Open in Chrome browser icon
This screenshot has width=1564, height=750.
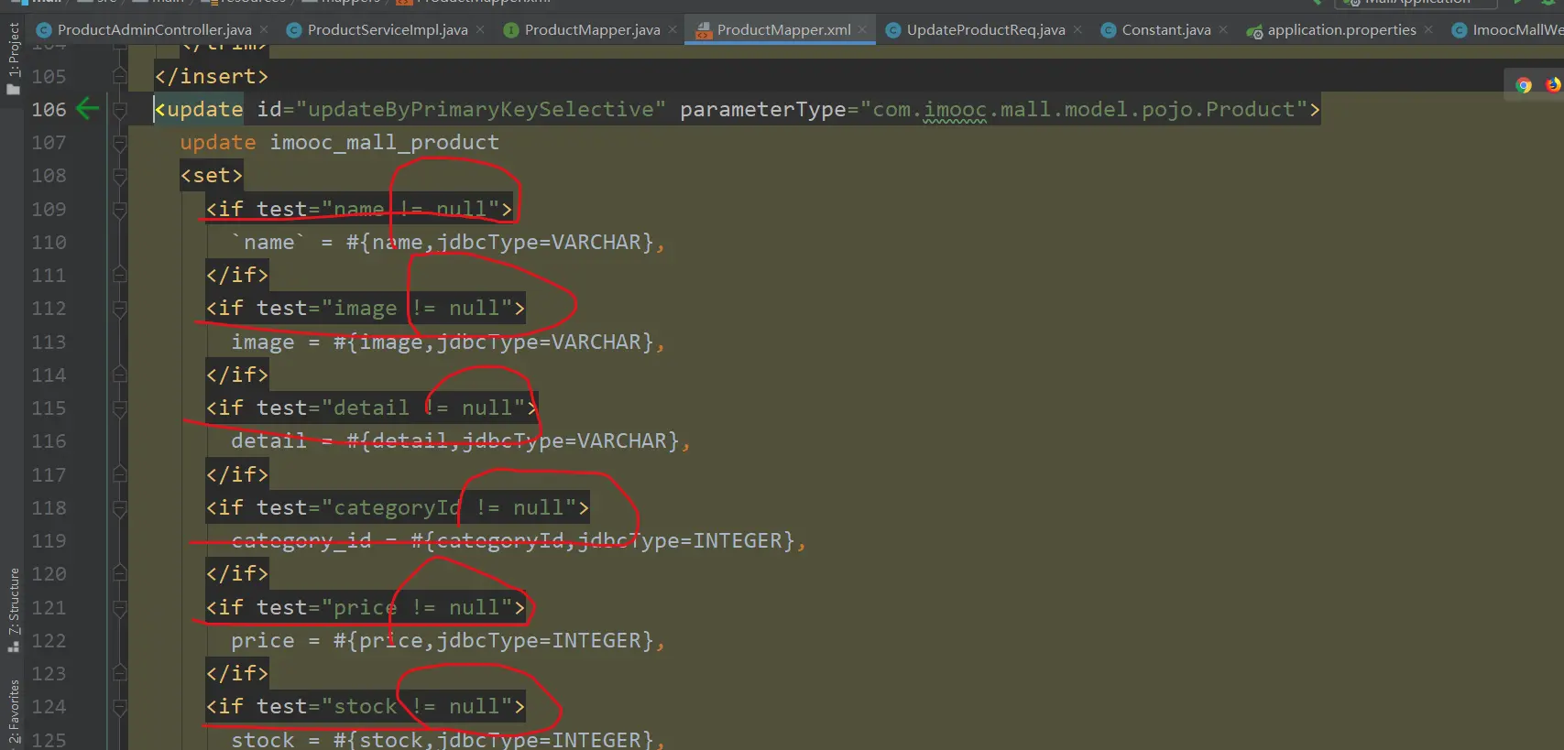pyautogui.click(x=1524, y=85)
